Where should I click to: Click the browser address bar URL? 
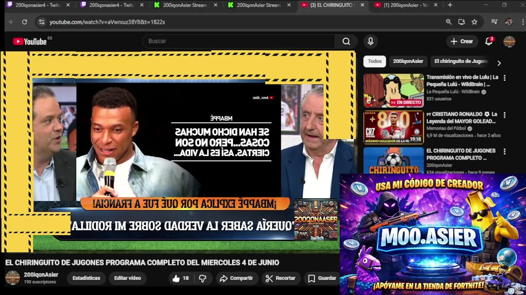point(107,22)
